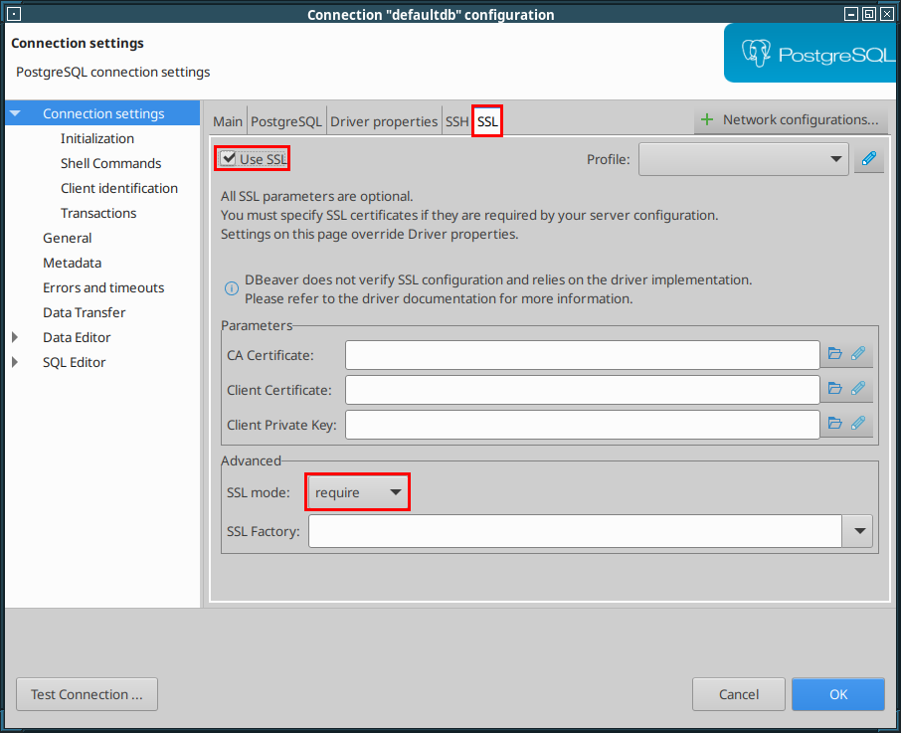Select Transactions in the settings tree
The height and width of the screenshot is (733, 901).
[98, 213]
